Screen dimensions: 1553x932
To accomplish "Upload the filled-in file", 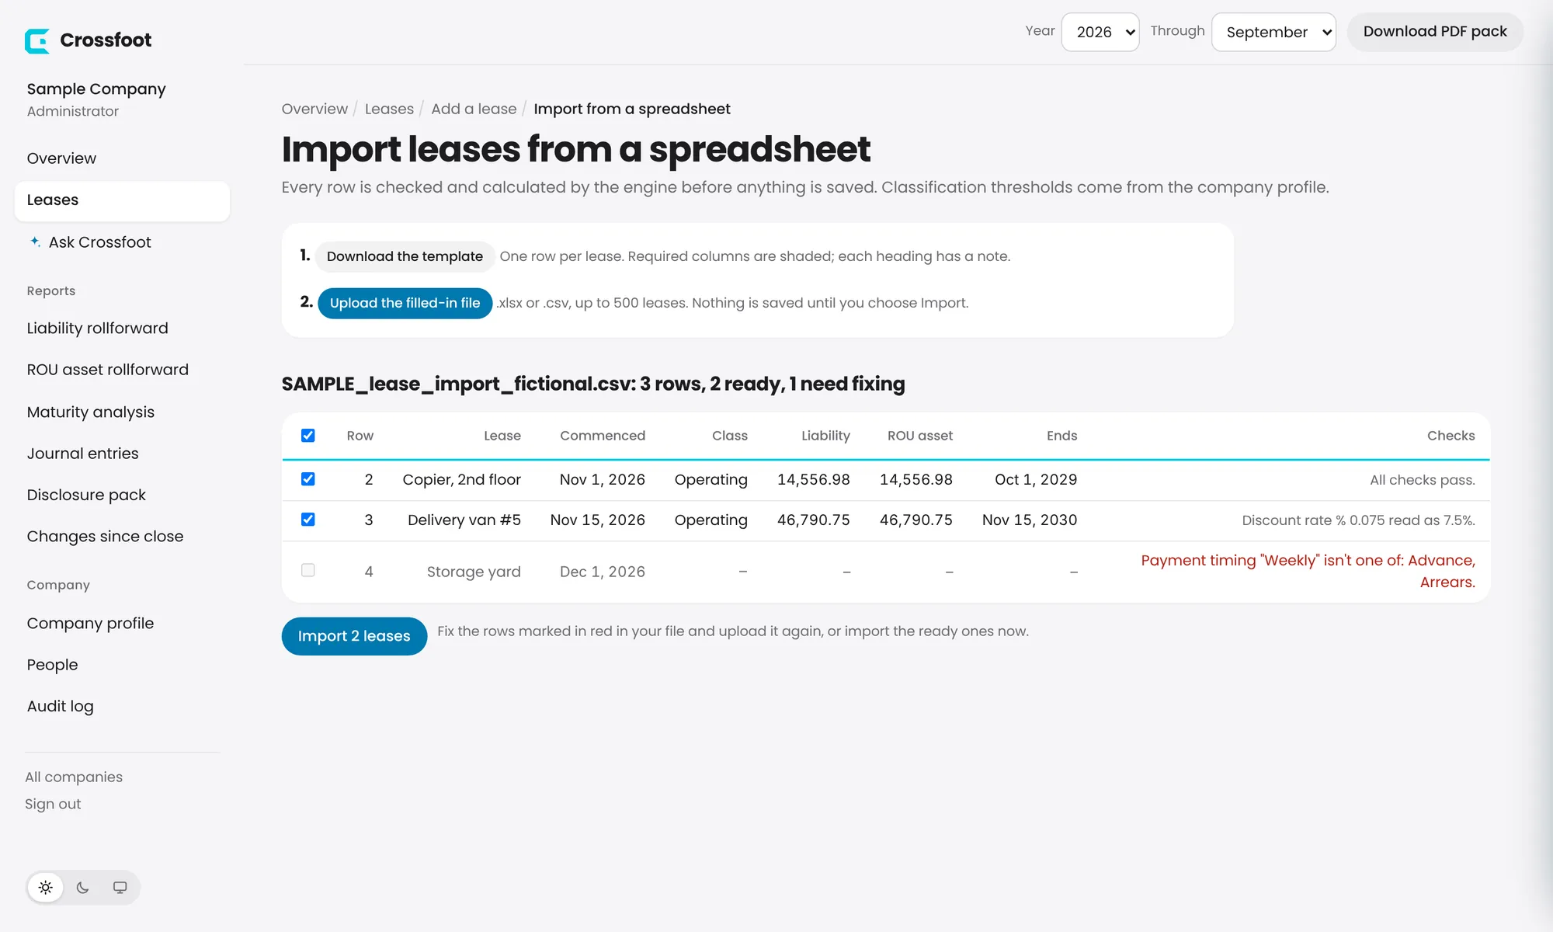I will pyautogui.click(x=405, y=303).
